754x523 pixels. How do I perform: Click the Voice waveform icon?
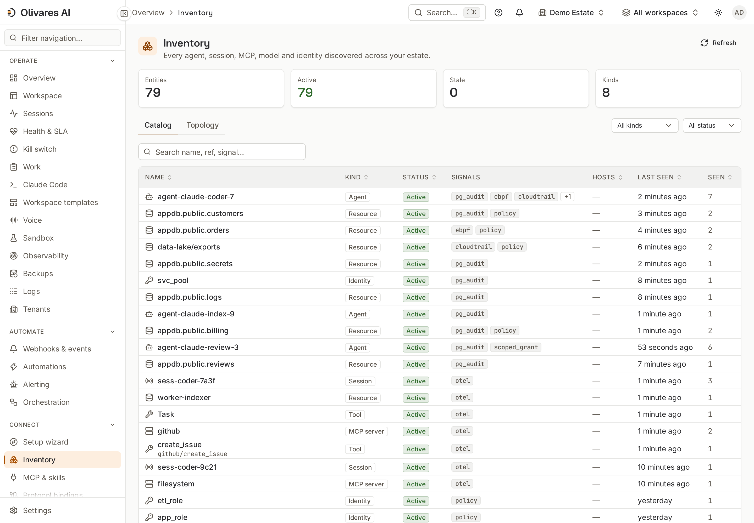pyautogui.click(x=13, y=220)
